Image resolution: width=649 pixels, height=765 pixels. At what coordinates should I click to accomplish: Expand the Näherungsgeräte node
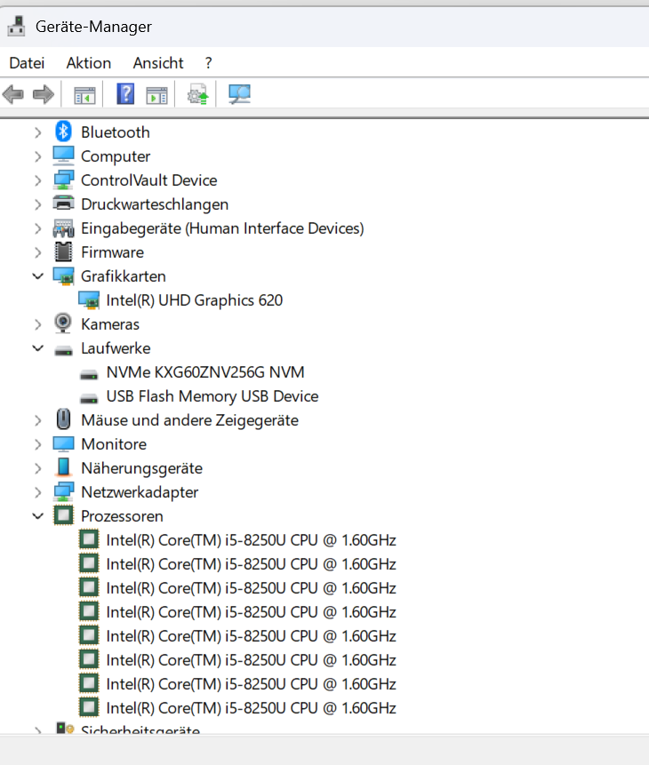[38, 468]
